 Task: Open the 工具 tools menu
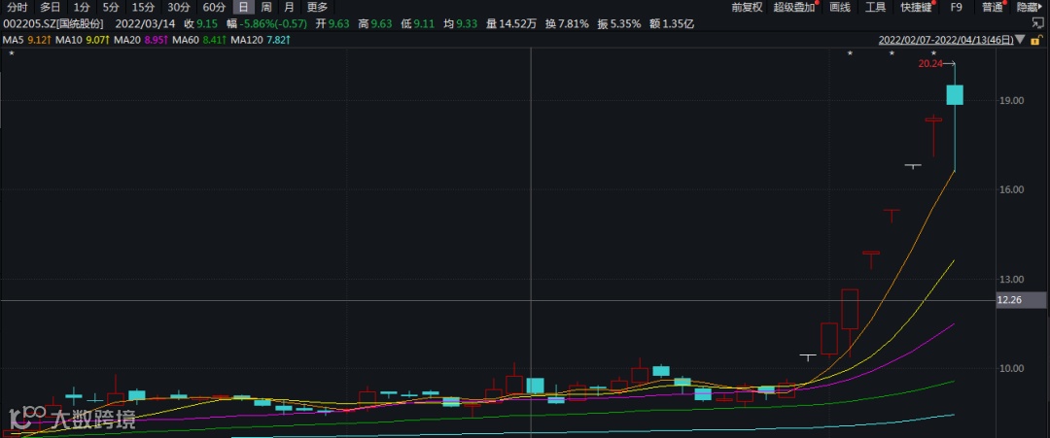[875, 8]
